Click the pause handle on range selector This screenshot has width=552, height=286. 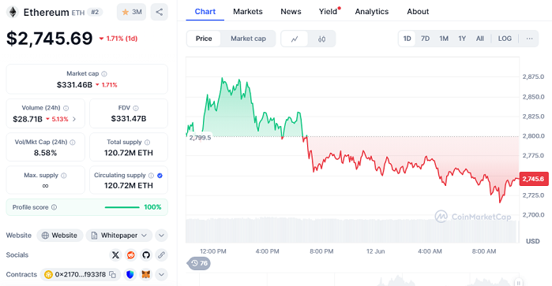pyautogui.click(x=518, y=282)
